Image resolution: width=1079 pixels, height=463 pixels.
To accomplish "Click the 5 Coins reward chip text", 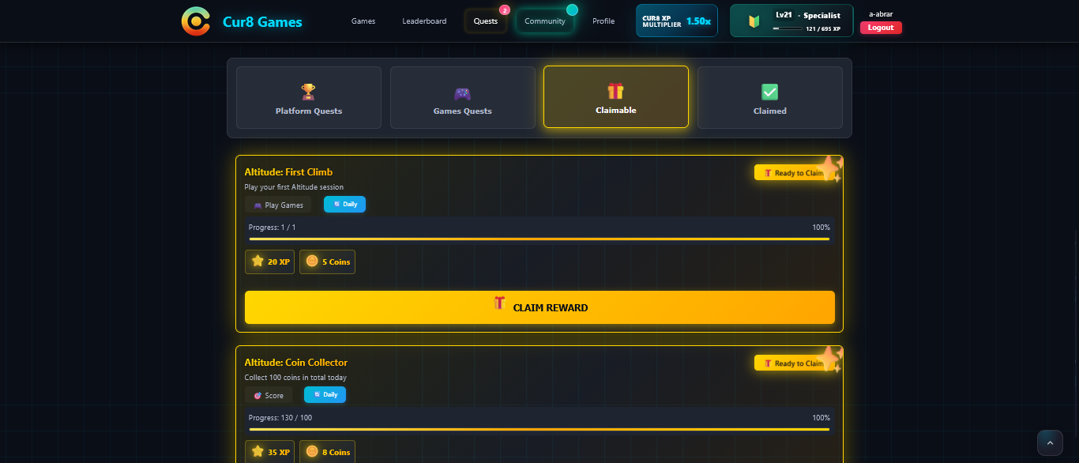I will tap(336, 262).
